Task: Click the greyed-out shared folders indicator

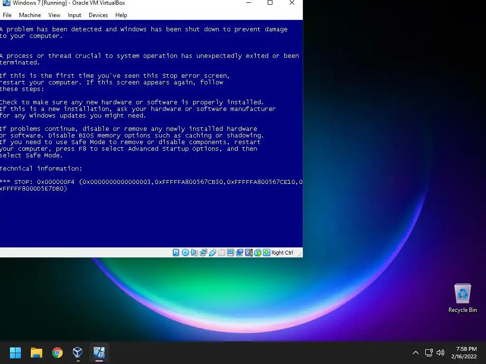Action: click(x=221, y=253)
